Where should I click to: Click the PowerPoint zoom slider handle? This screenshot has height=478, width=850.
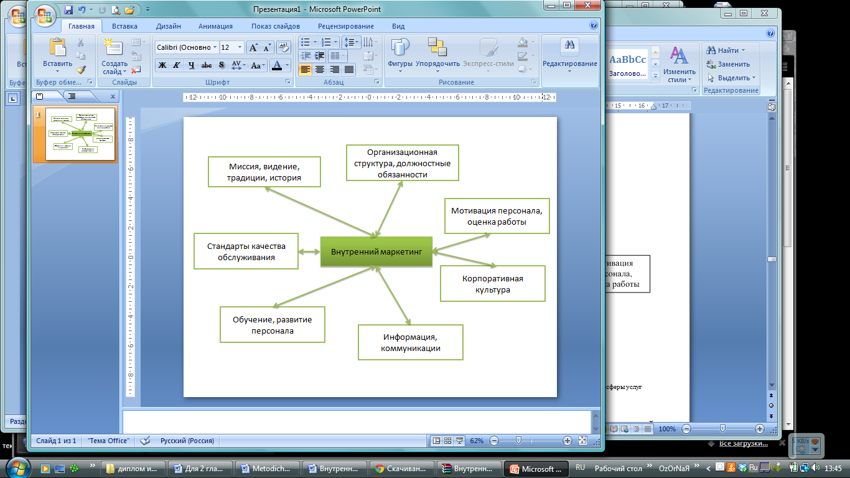(518, 441)
